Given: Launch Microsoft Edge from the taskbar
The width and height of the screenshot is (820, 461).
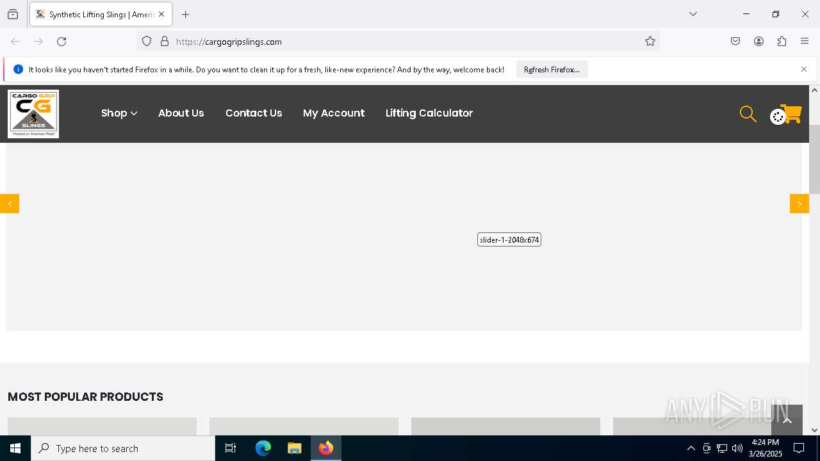Looking at the screenshot, I should point(263,448).
